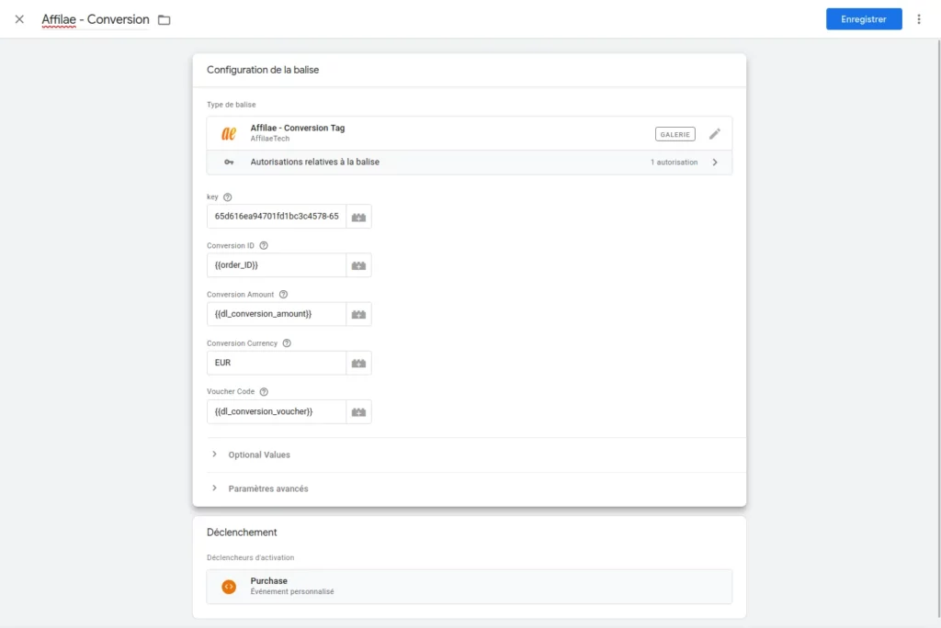This screenshot has width=941, height=628.
Task: Click the Enregistrer button
Action: [x=863, y=19]
